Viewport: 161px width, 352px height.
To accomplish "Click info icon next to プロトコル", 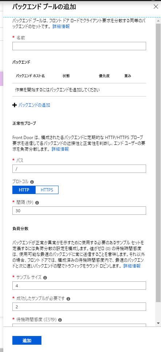I will [32, 182].
